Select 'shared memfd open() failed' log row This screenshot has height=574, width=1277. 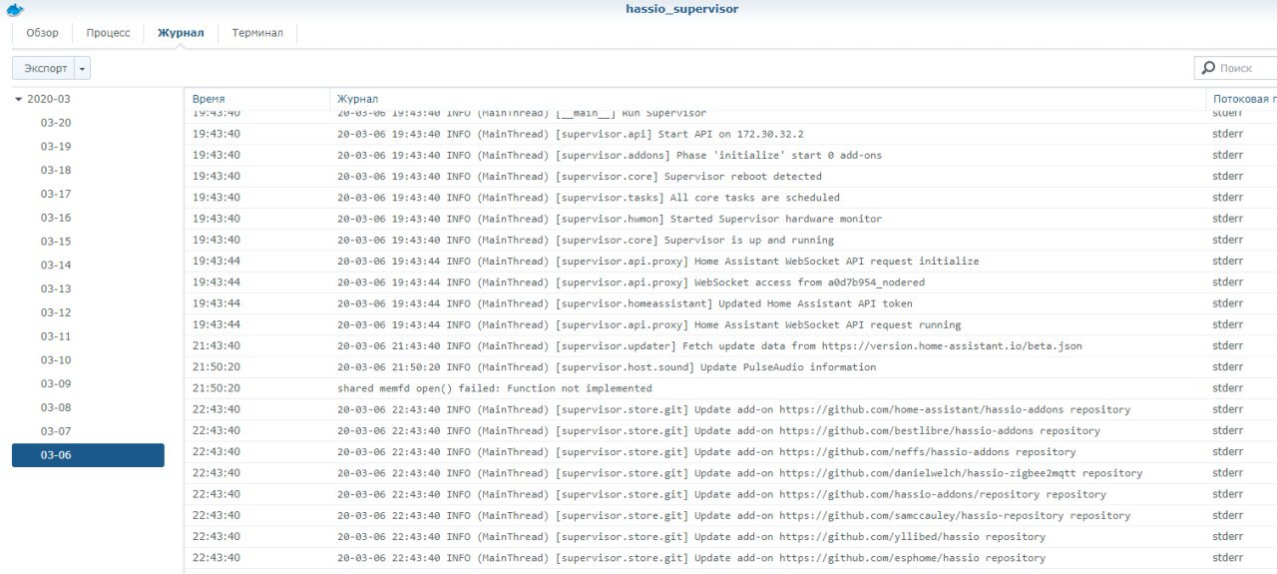(730, 387)
